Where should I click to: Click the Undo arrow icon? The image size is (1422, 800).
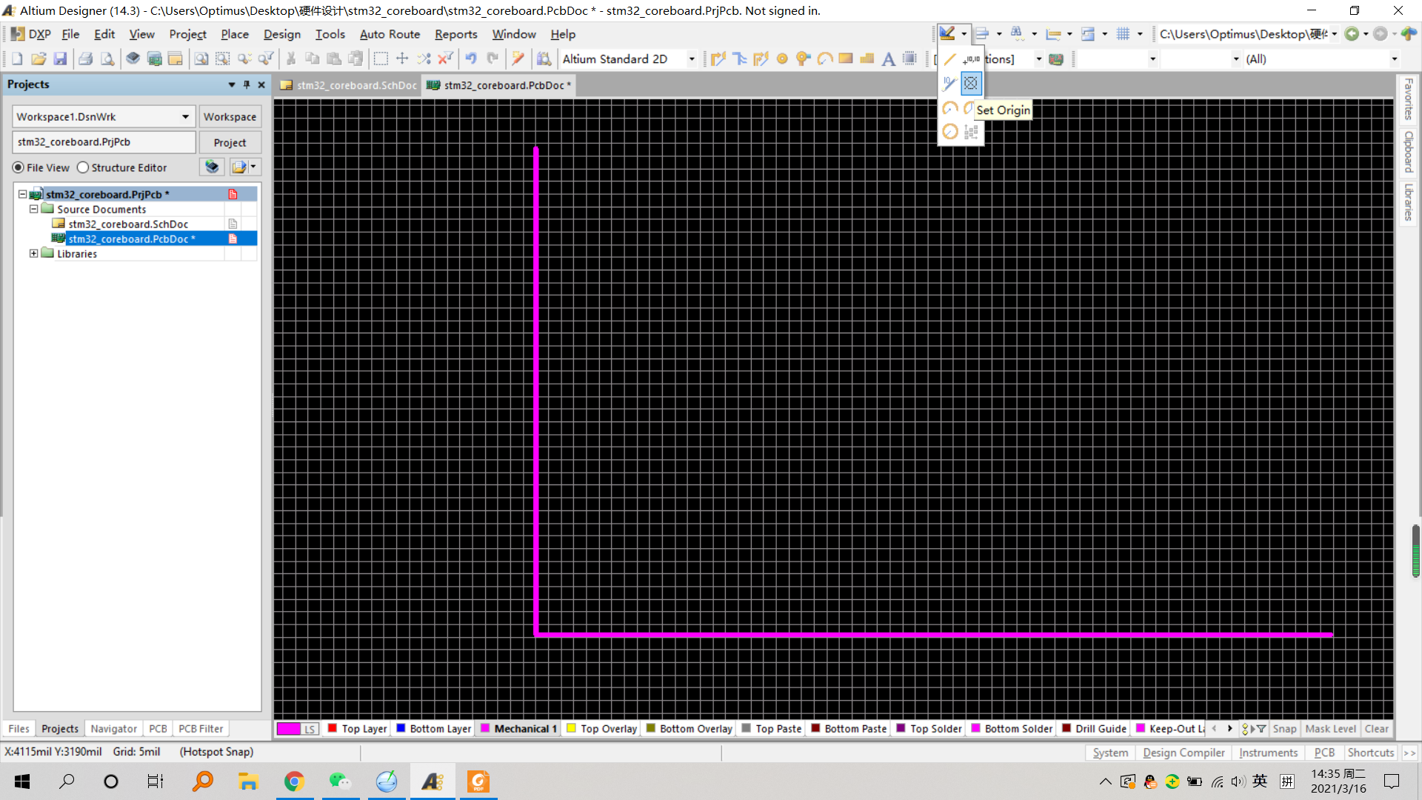470,59
